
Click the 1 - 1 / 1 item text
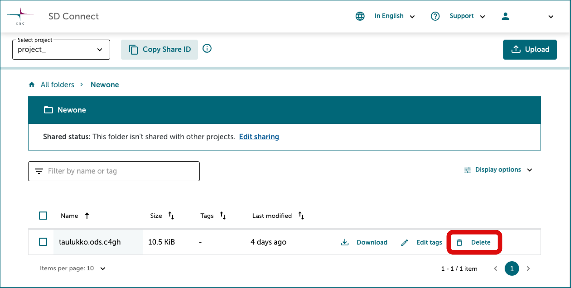click(x=459, y=269)
